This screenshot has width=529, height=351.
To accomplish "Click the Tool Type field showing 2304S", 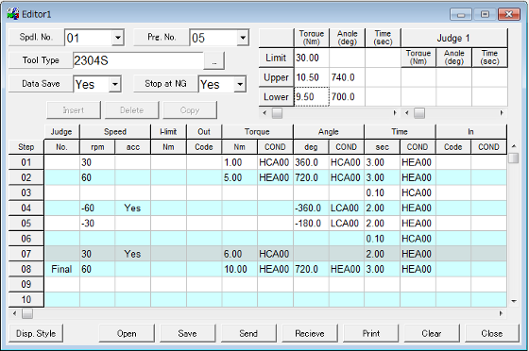I will 138,60.
